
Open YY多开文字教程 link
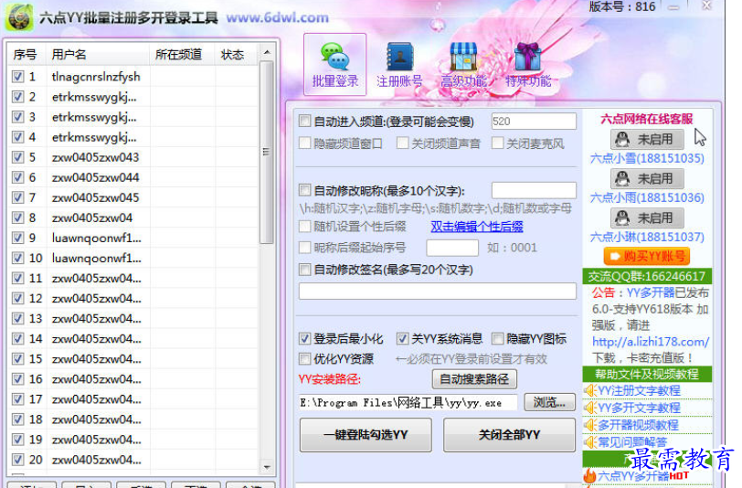[640, 408]
